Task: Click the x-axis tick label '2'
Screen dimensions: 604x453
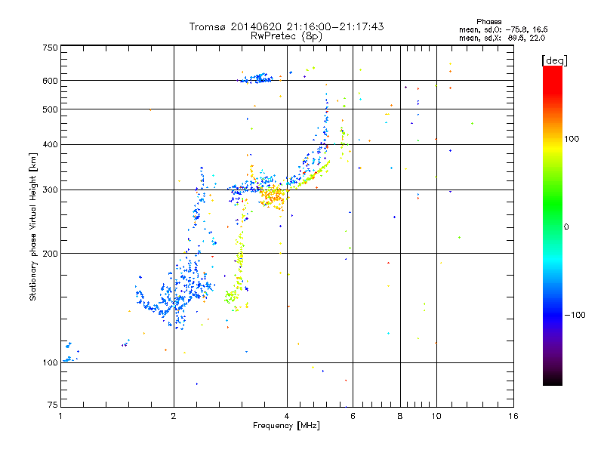Action: pos(174,416)
